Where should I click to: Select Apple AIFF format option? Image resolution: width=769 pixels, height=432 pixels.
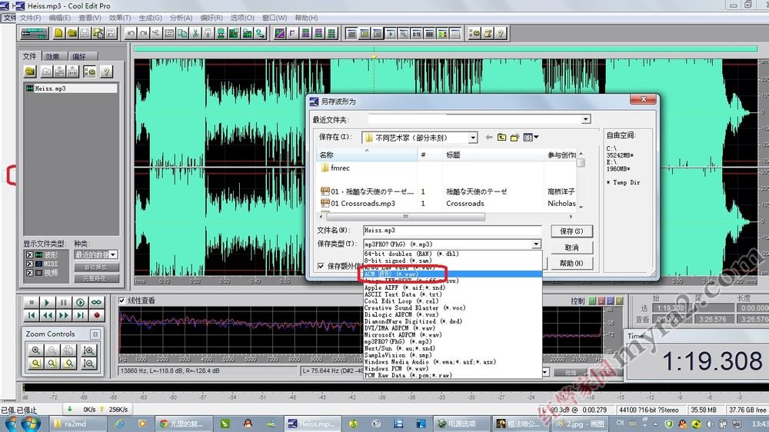(x=452, y=287)
